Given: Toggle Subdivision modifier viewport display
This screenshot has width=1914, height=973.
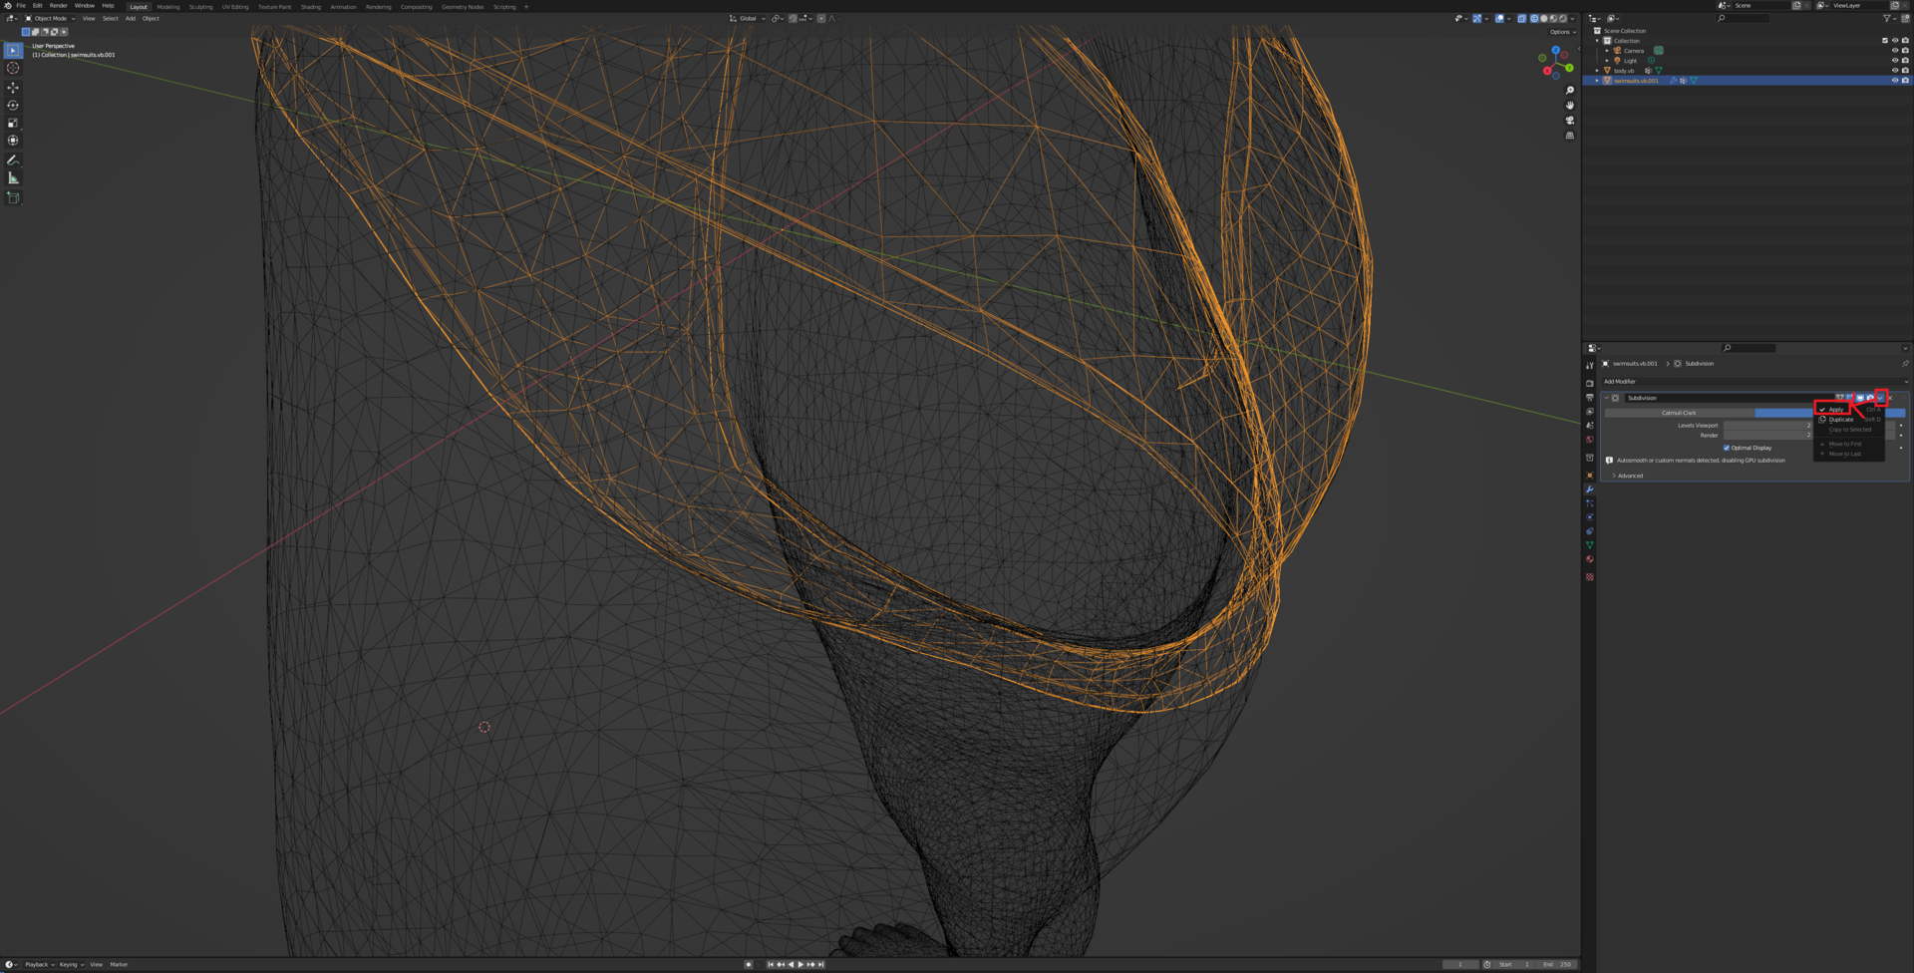Looking at the screenshot, I should click(x=1860, y=398).
